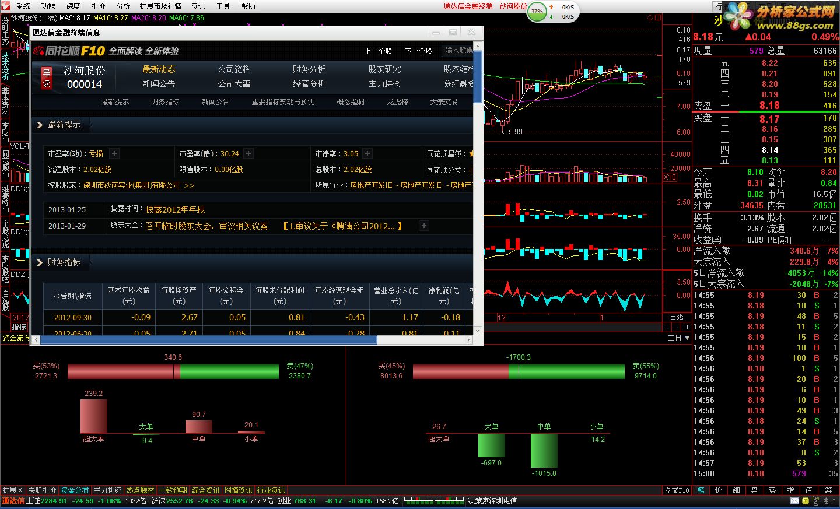Open the 财务分析 section link
Screen dimensions: 840x509
(309, 69)
